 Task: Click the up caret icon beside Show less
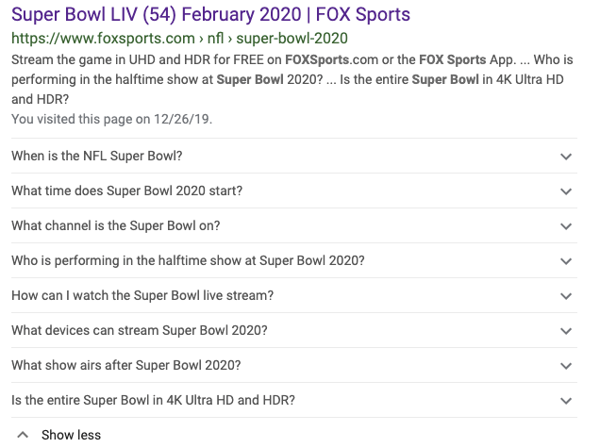click(x=23, y=435)
